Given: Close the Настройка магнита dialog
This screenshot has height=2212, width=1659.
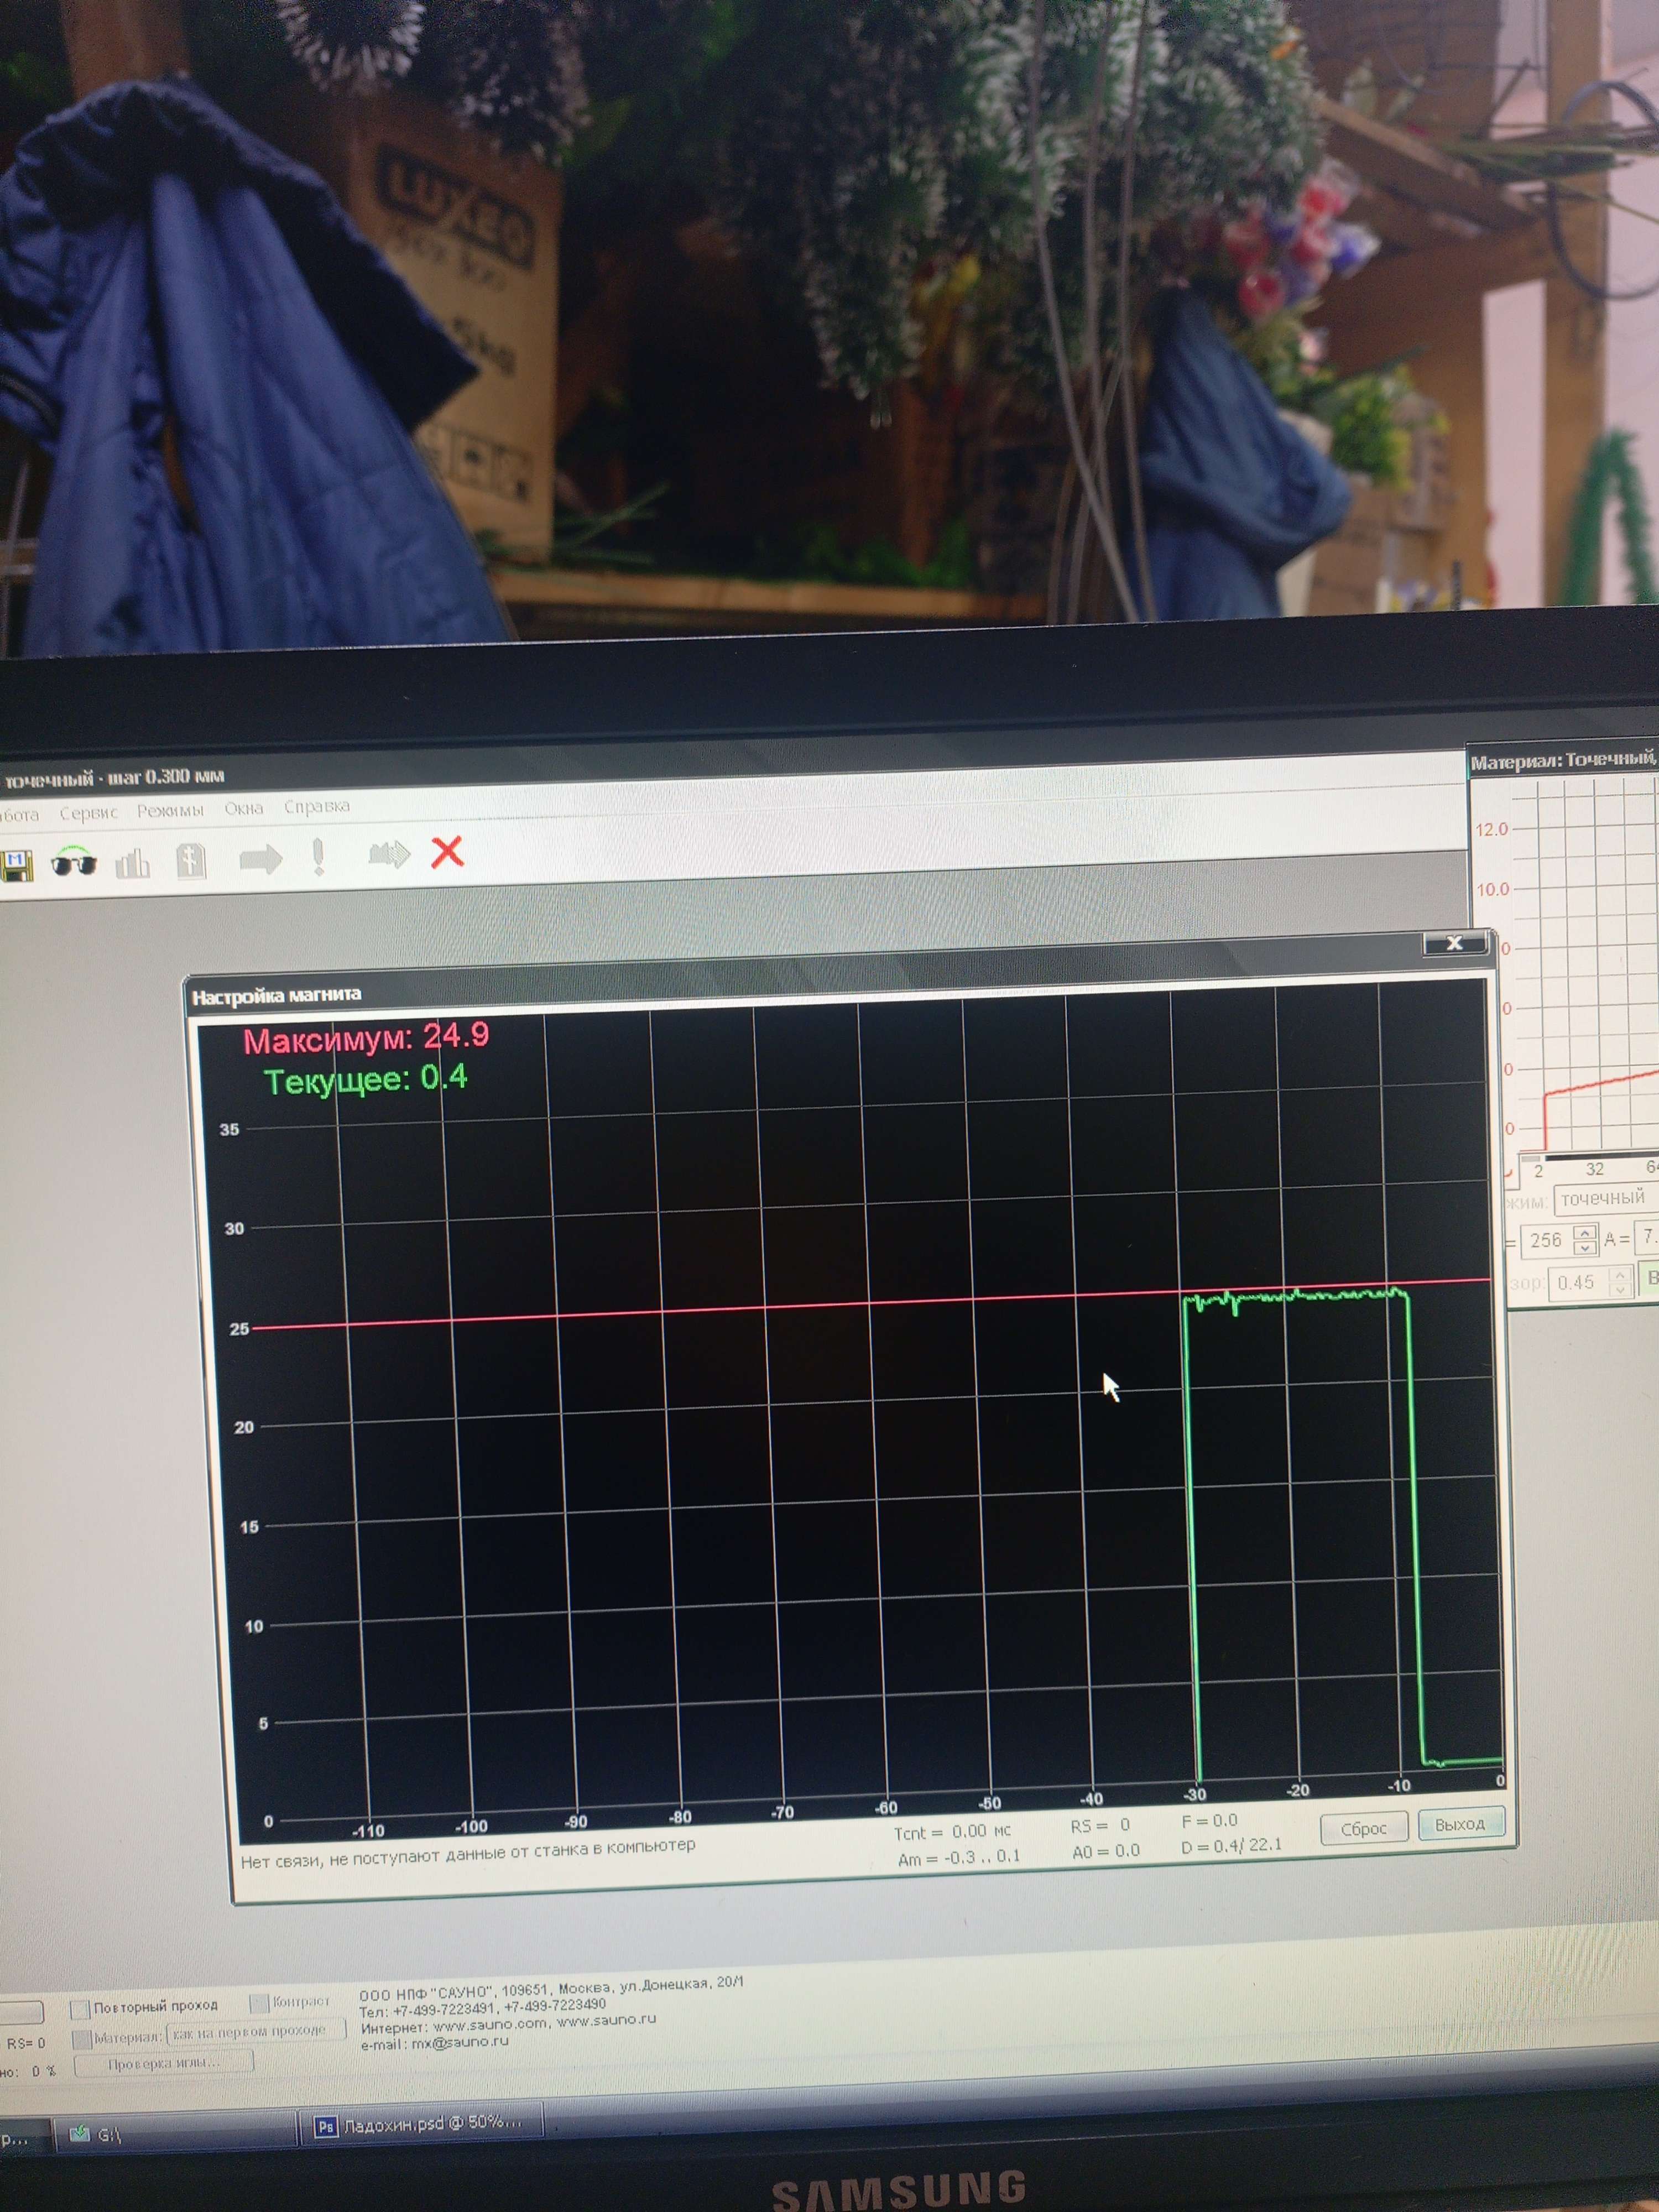Looking at the screenshot, I should coord(1454,943).
